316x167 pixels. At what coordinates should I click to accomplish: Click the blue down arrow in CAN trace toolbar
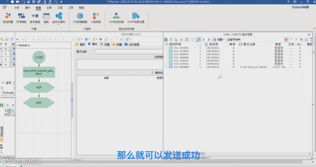coord(204,40)
